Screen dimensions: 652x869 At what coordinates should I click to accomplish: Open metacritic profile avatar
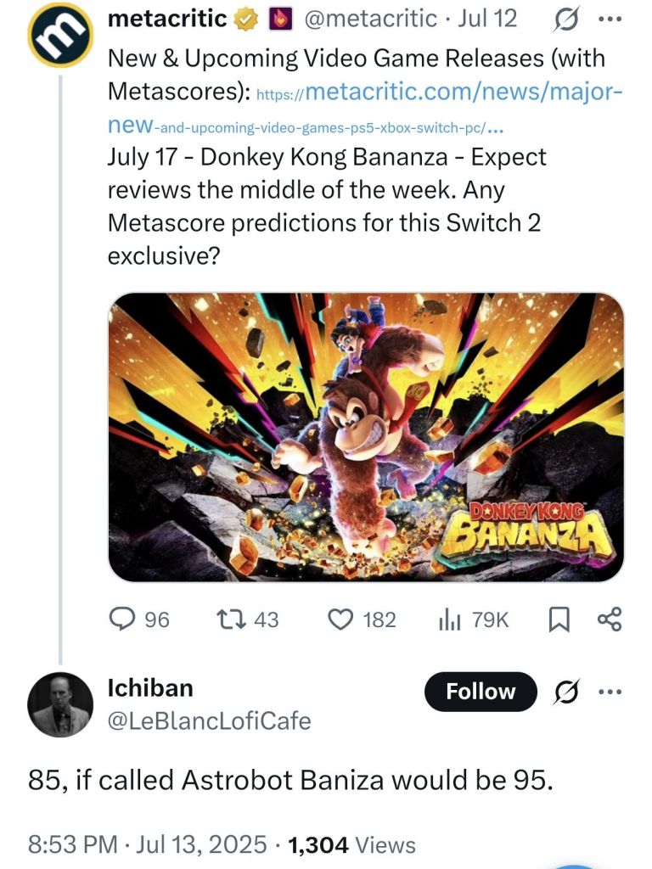pos(59,35)
